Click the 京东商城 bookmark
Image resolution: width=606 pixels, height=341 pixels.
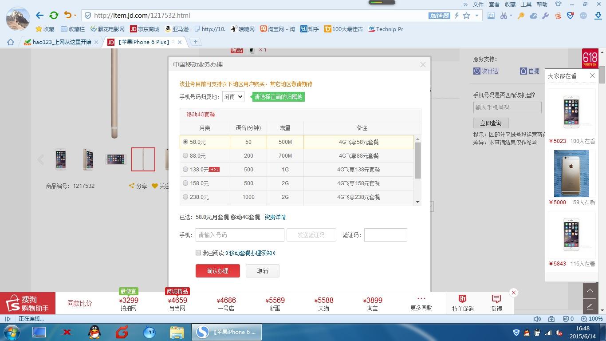(x=145, y=29)
